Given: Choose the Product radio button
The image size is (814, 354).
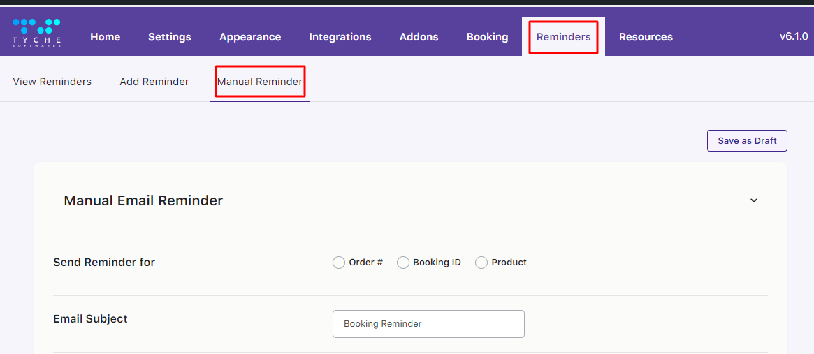Looking at the screenshot, I should tap(481, 263).
